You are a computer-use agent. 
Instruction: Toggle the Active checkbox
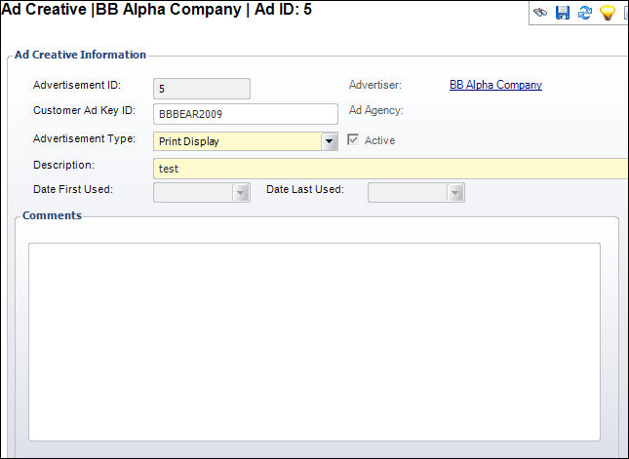(353, 140)
